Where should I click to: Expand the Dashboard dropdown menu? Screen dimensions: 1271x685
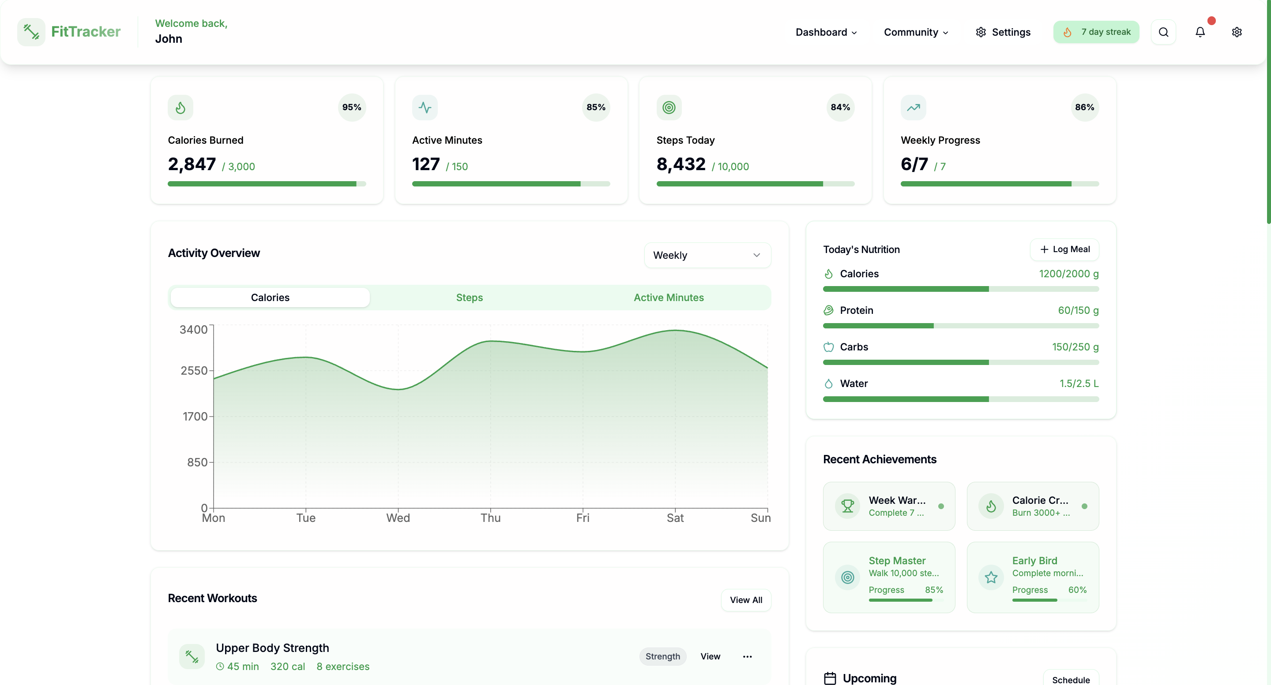[x=826, y=32]
